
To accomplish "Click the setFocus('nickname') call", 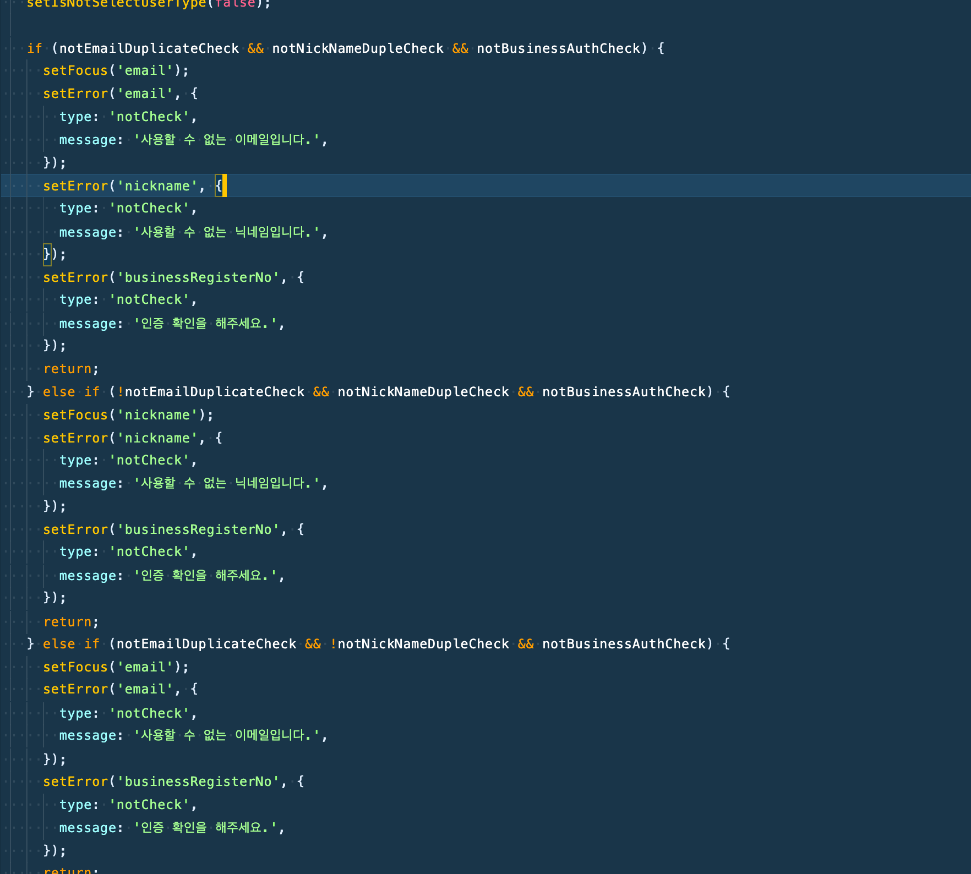I will [x=128, y=415].
